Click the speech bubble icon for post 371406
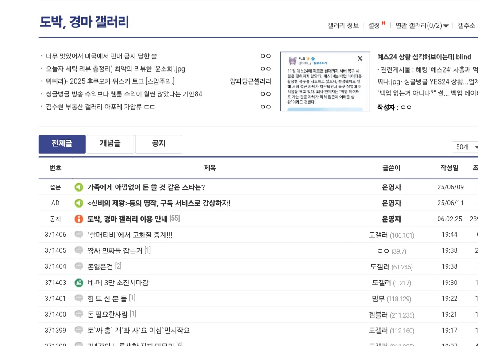Image resolution: width=478 pixels, height=346 pixels. coord(79,235)
